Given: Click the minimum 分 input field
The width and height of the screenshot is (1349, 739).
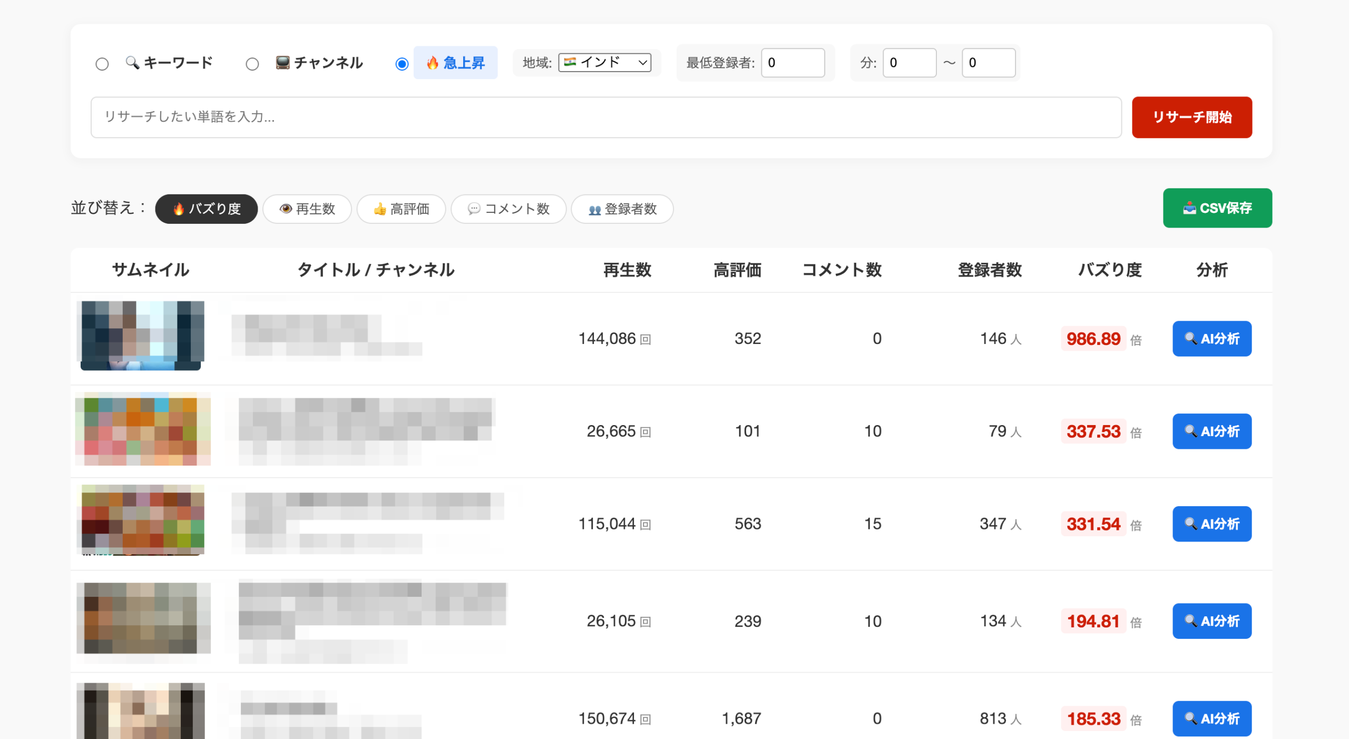Looking at the screenshot, I should [909, 63].
